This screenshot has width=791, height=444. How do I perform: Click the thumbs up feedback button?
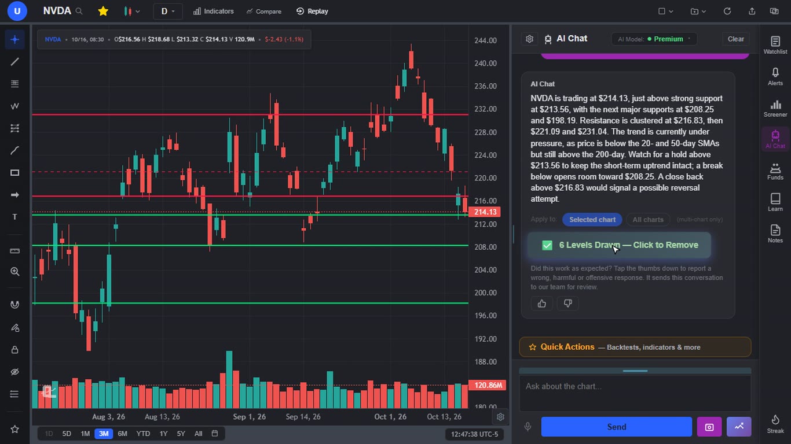pos(542,303)
